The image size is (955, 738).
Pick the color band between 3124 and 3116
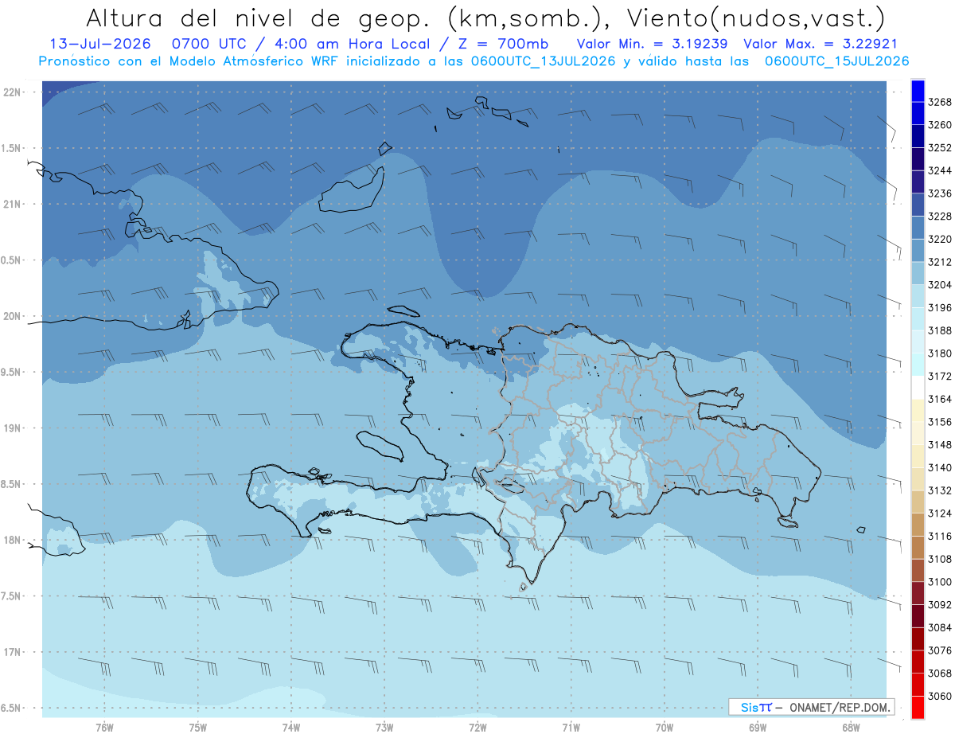pos(918,524)
